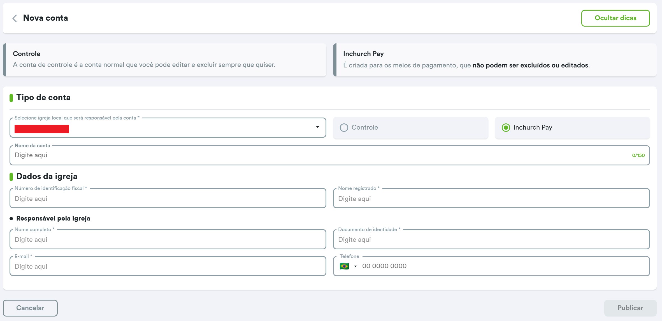
Task: Click the red selected church value
Action: pyautogui.click(x=42, y=129)
